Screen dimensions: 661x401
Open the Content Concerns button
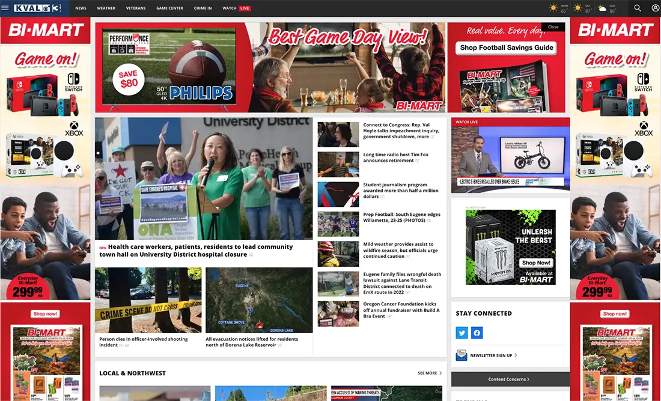[510, 379]
